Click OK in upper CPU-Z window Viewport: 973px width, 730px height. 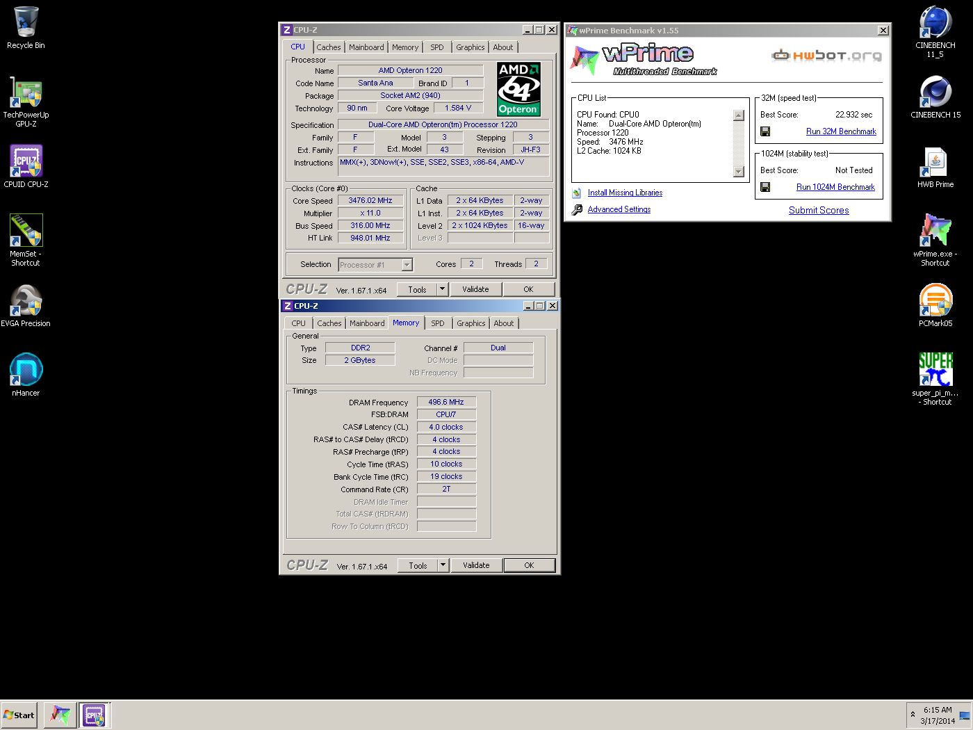(528, 289)
